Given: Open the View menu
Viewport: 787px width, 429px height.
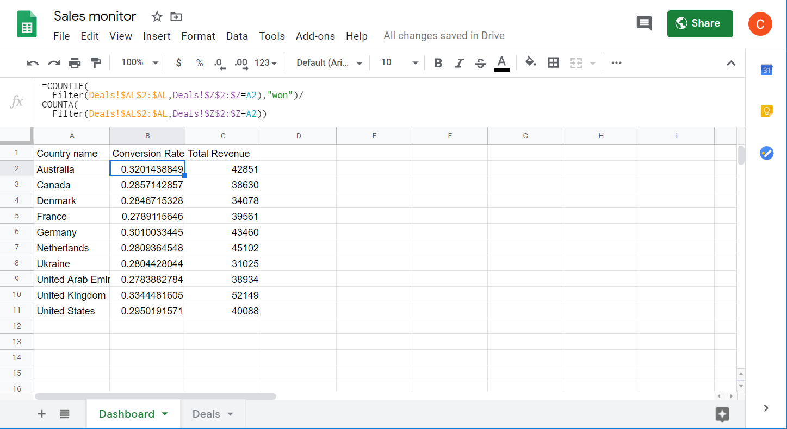Looking at the screenshot, I should (121, 36).
